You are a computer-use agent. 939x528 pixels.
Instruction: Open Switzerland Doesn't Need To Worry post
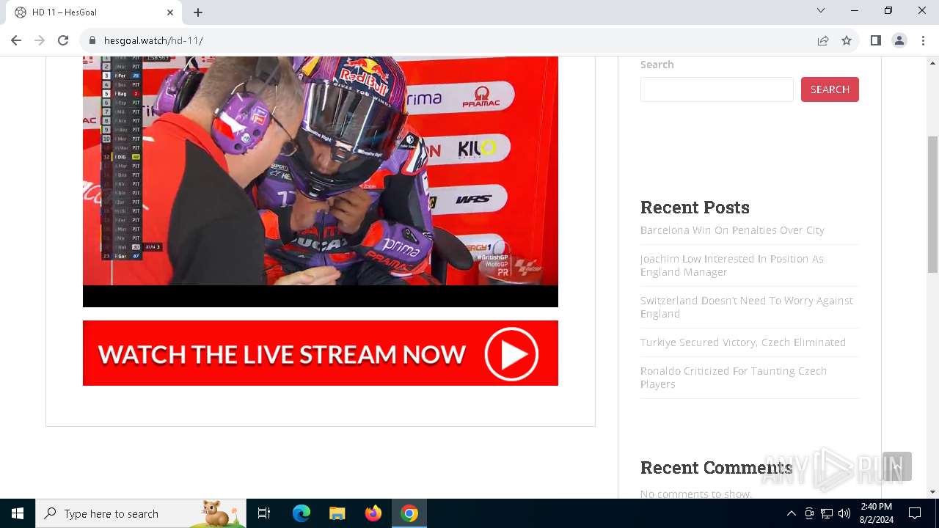747,307
